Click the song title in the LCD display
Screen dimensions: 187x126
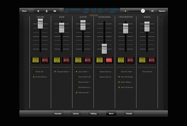73,10
